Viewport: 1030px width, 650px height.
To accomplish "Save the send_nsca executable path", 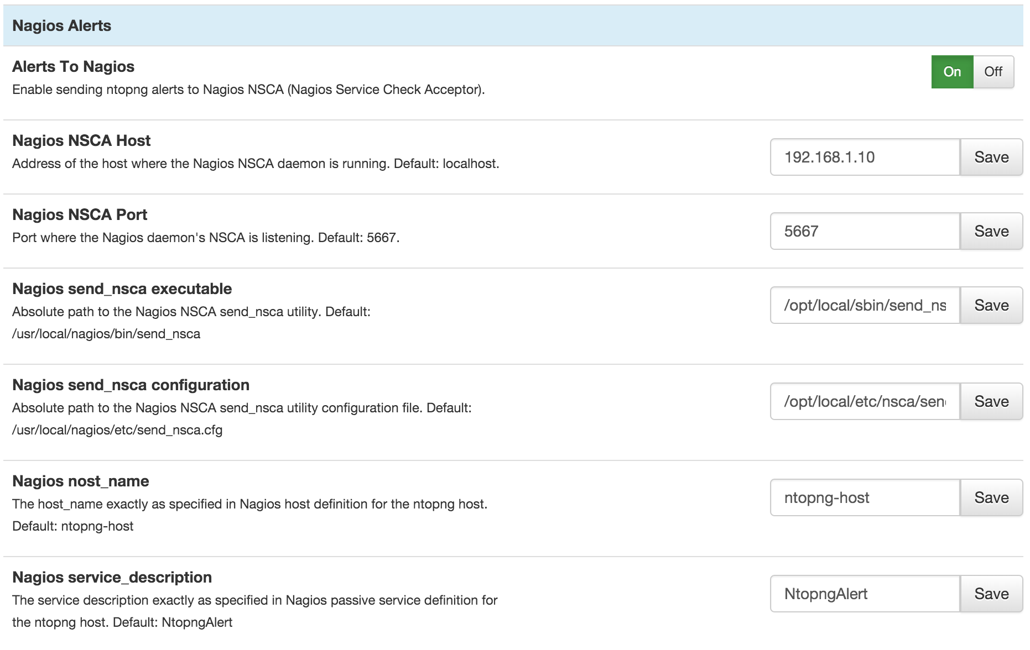I will 991,305.
